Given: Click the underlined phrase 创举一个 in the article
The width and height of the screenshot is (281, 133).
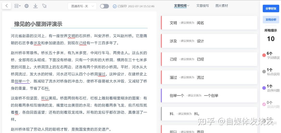Looking at the screenshot, I should point(22,81).
